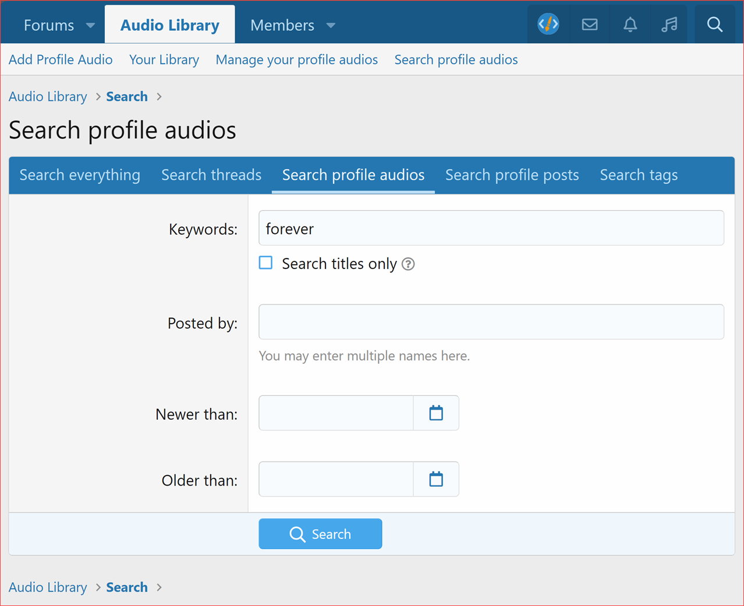The height and width of the screenshot is (606, 744).
Task: Switch to the Search threads tab
Action: 211,175
